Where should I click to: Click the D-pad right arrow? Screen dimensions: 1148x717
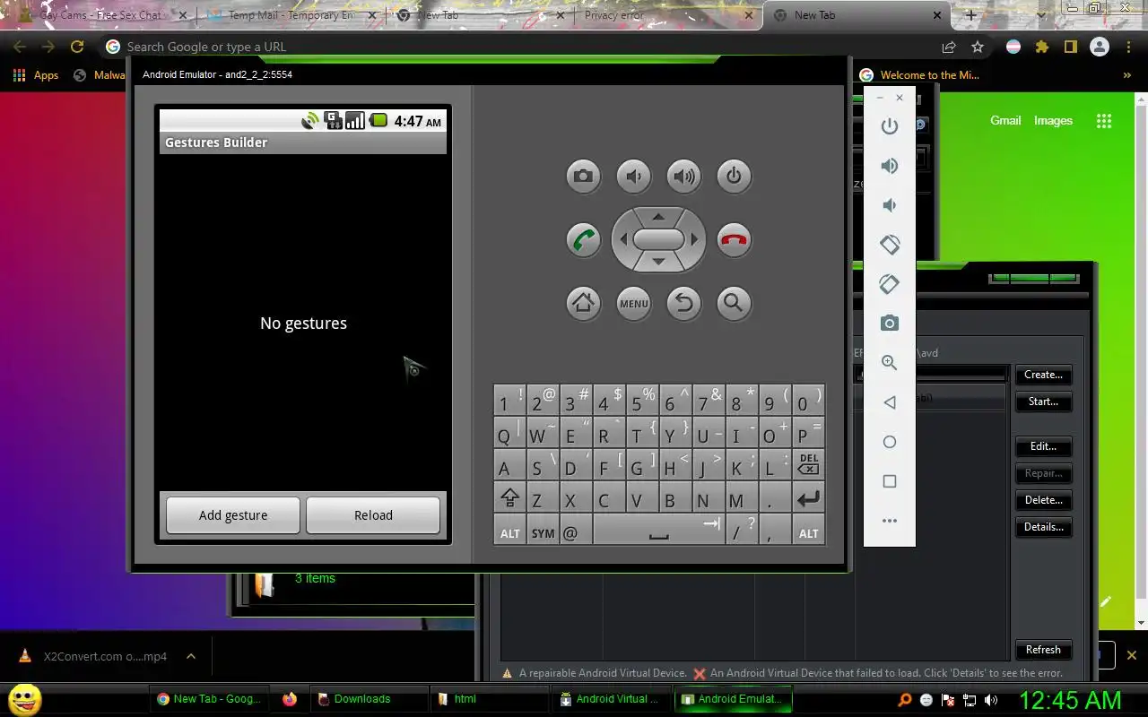[x=694, y=239]
